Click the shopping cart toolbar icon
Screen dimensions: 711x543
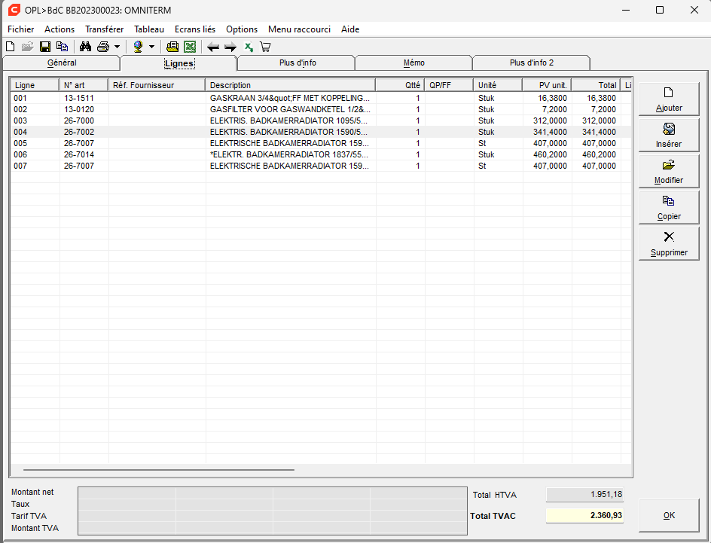265,47
